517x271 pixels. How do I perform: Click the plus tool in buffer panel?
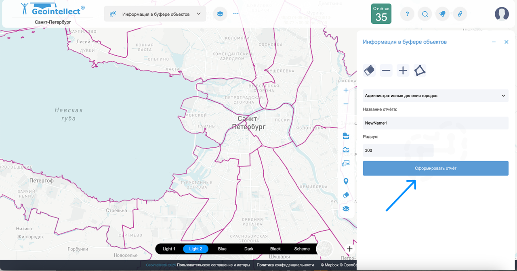[403, 71]
